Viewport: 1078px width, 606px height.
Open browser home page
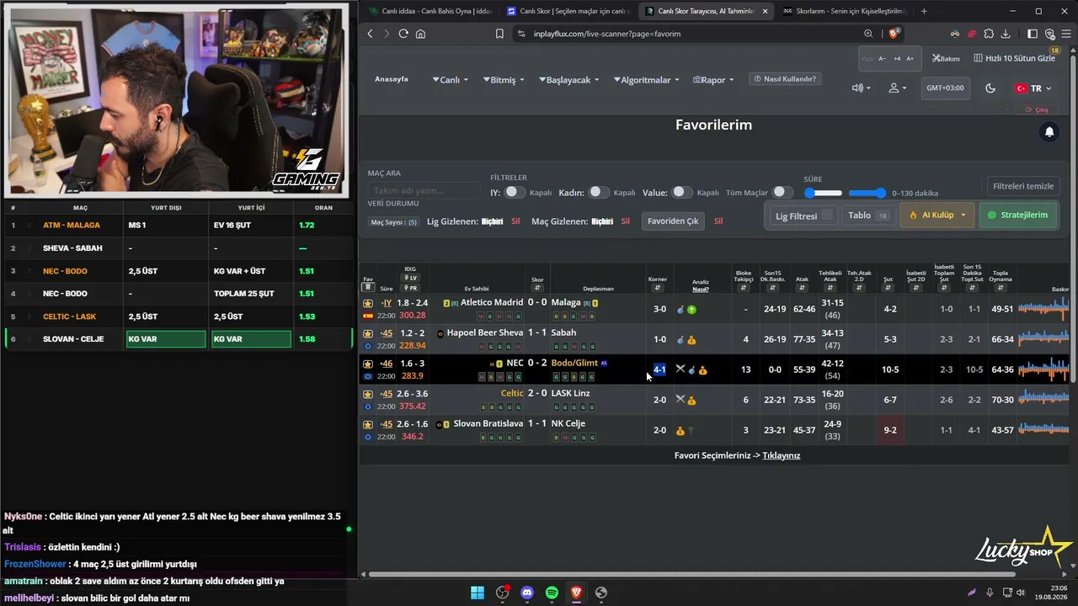[x=420, y=34]
